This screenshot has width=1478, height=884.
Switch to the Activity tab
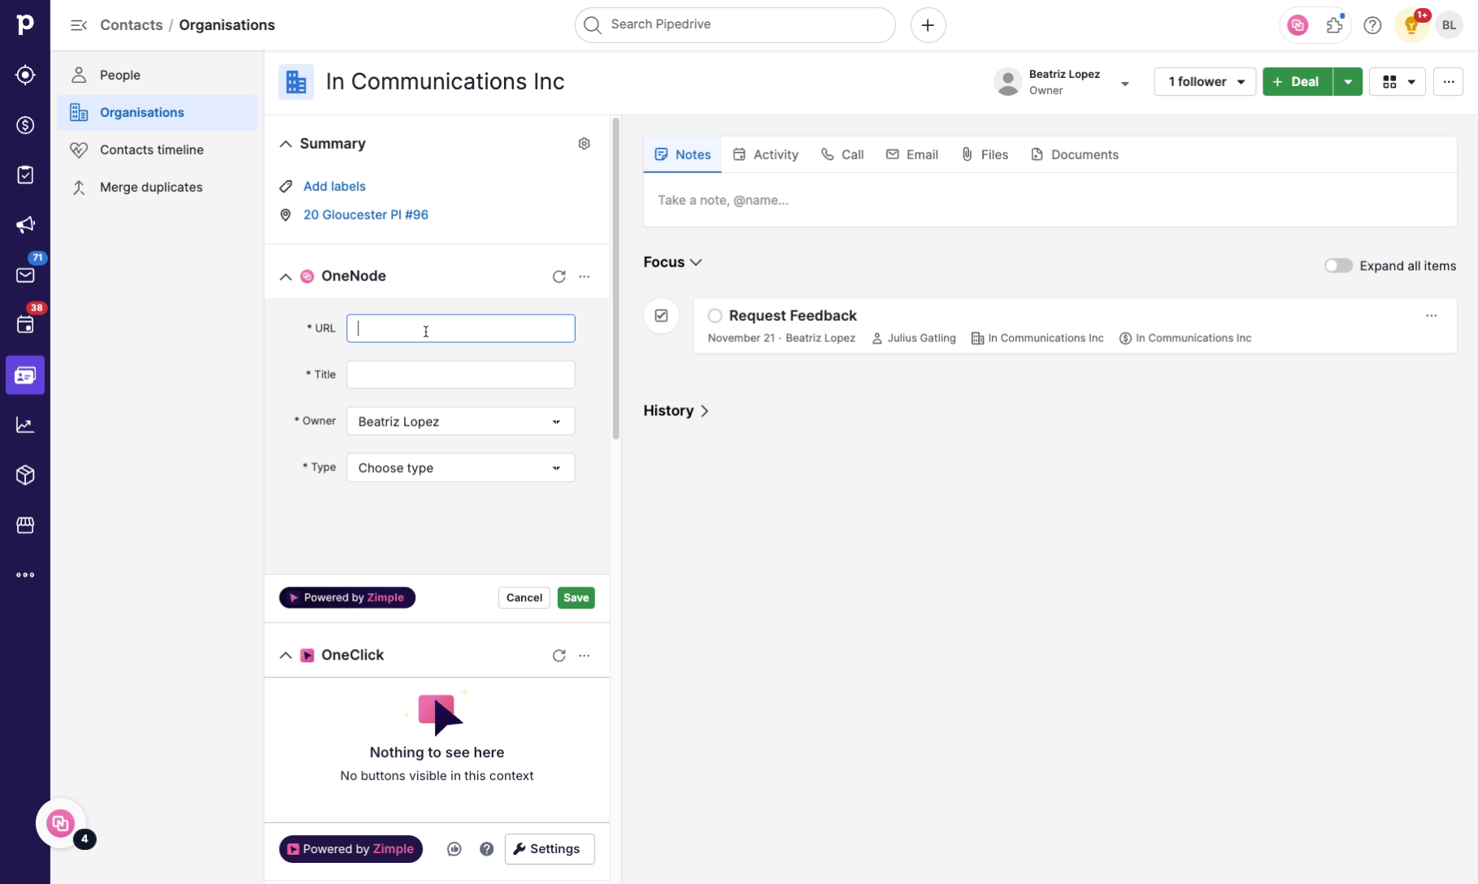[x=765, y=154]
